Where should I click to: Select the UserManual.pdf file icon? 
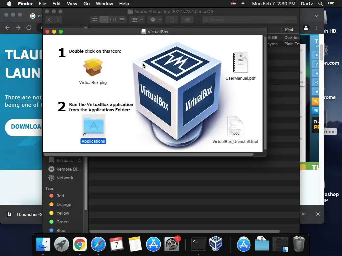coord(240,62)
